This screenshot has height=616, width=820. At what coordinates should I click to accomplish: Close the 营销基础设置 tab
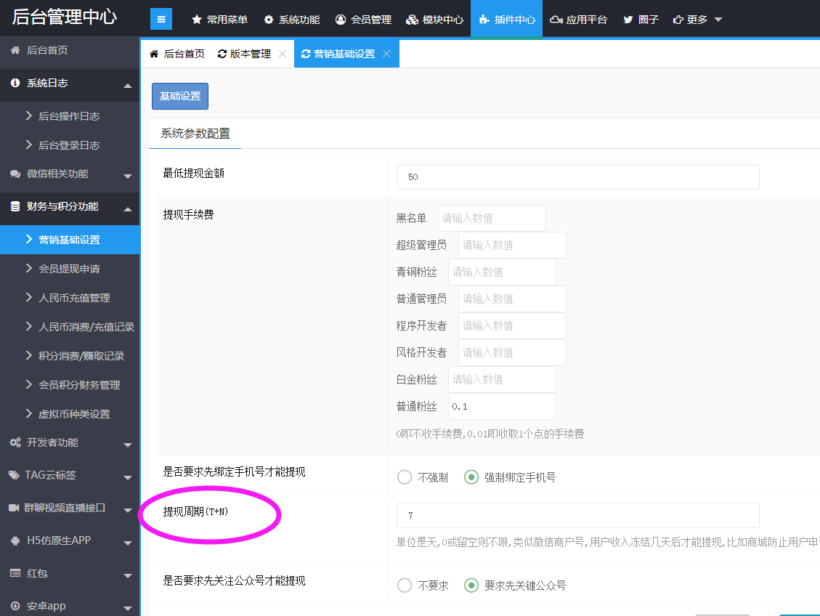386,54
